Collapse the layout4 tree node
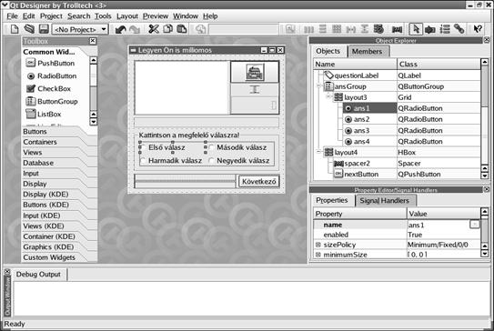This screenshot has width=494, height=331. click(318, 152)
